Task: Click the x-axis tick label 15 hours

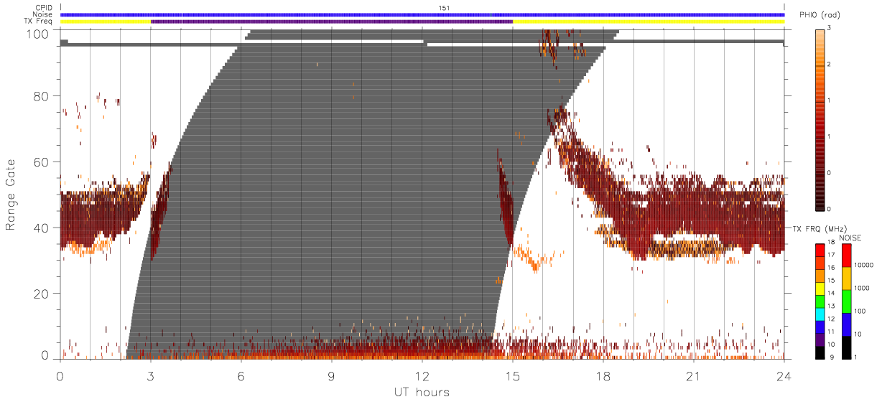Action: (x=513, y=375)
